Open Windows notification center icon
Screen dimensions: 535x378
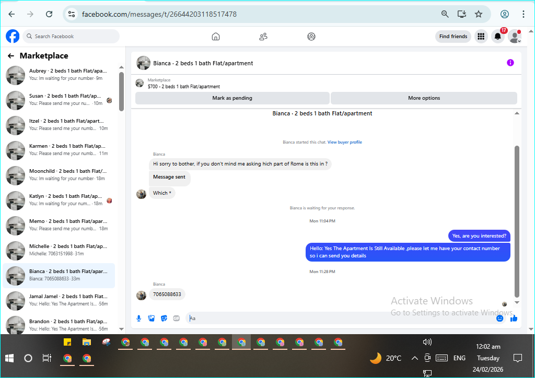518,358
